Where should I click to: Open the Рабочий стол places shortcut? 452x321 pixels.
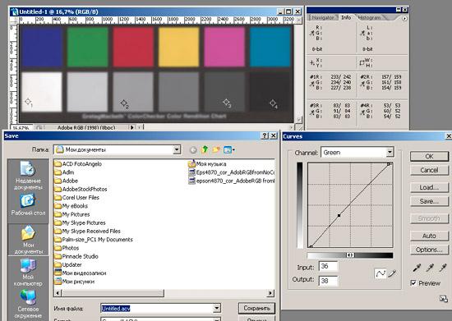28,204
